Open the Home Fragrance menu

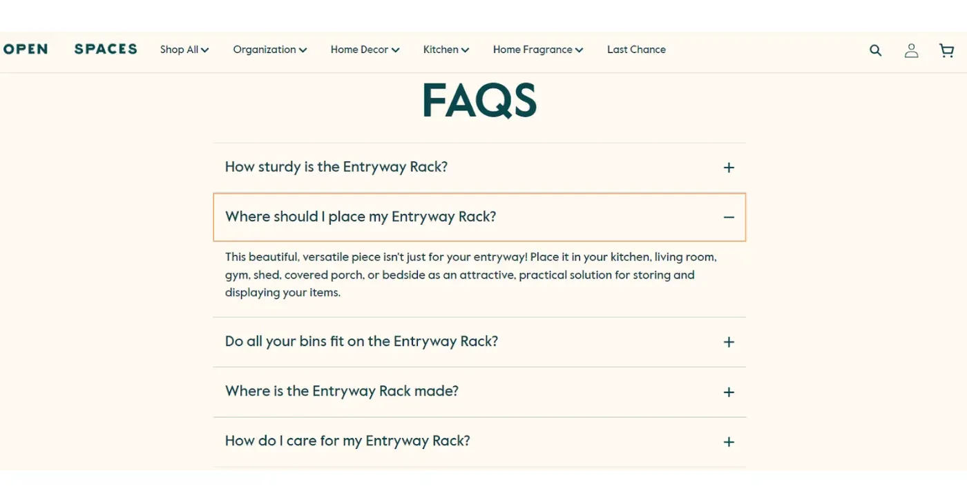537,50
